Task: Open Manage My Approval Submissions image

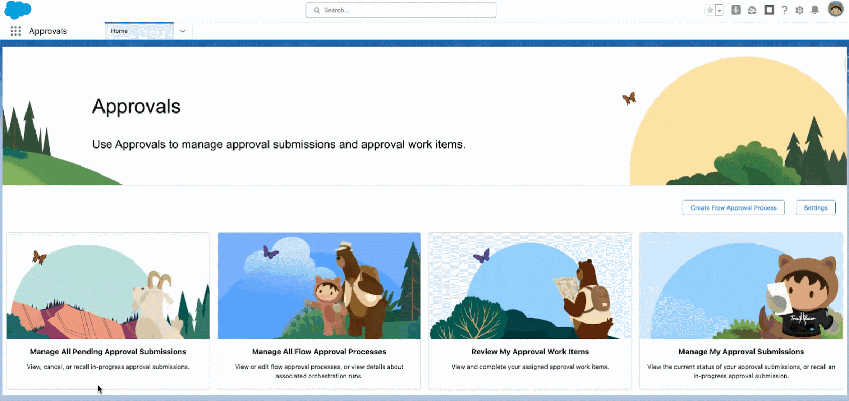Action: pos(741,286)
